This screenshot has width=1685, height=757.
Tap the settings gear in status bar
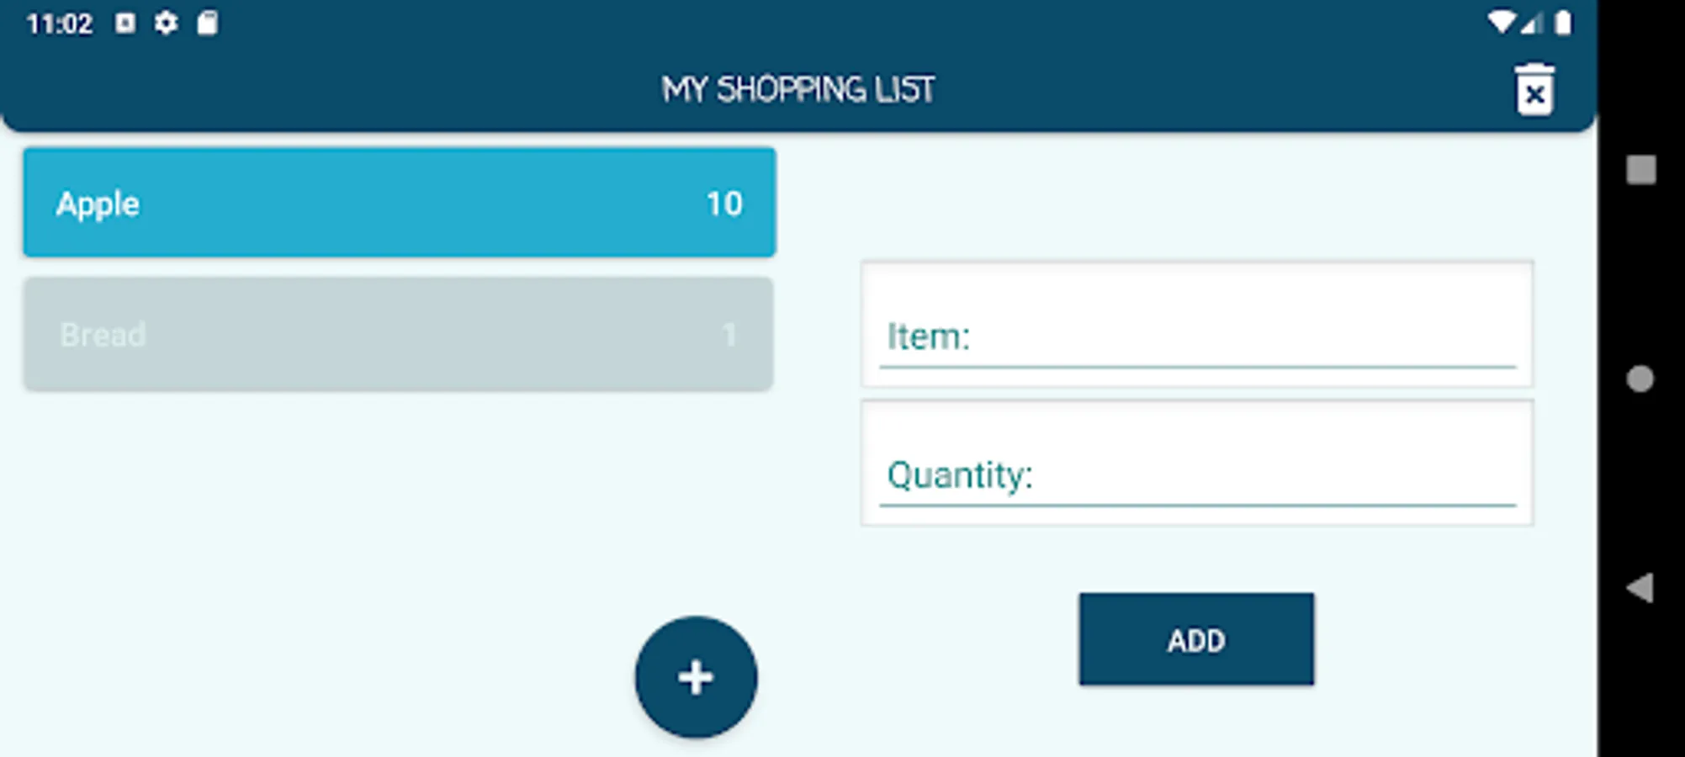[166, 23]
